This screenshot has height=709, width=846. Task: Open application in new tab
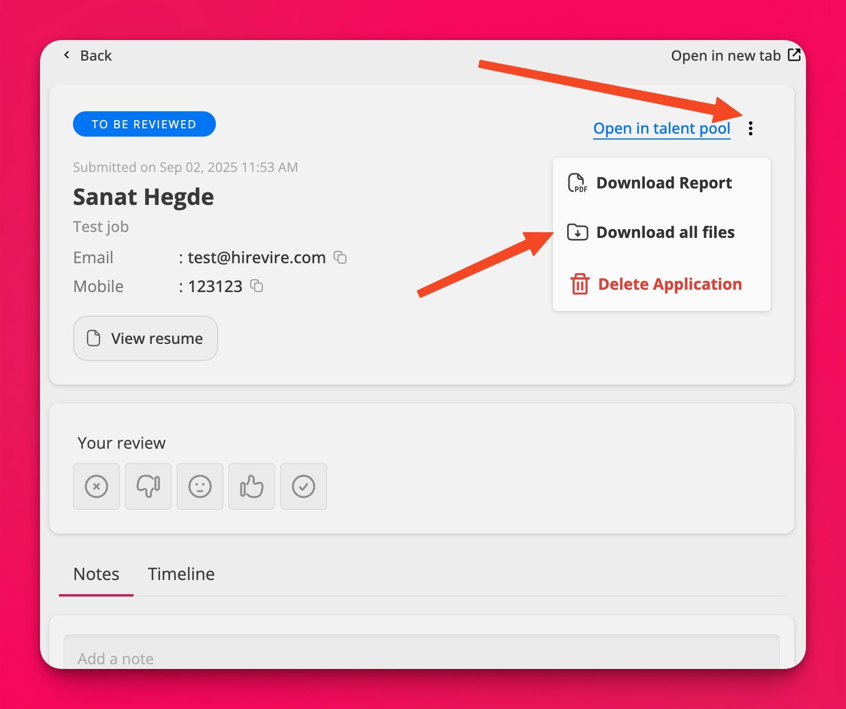[735, 55]
